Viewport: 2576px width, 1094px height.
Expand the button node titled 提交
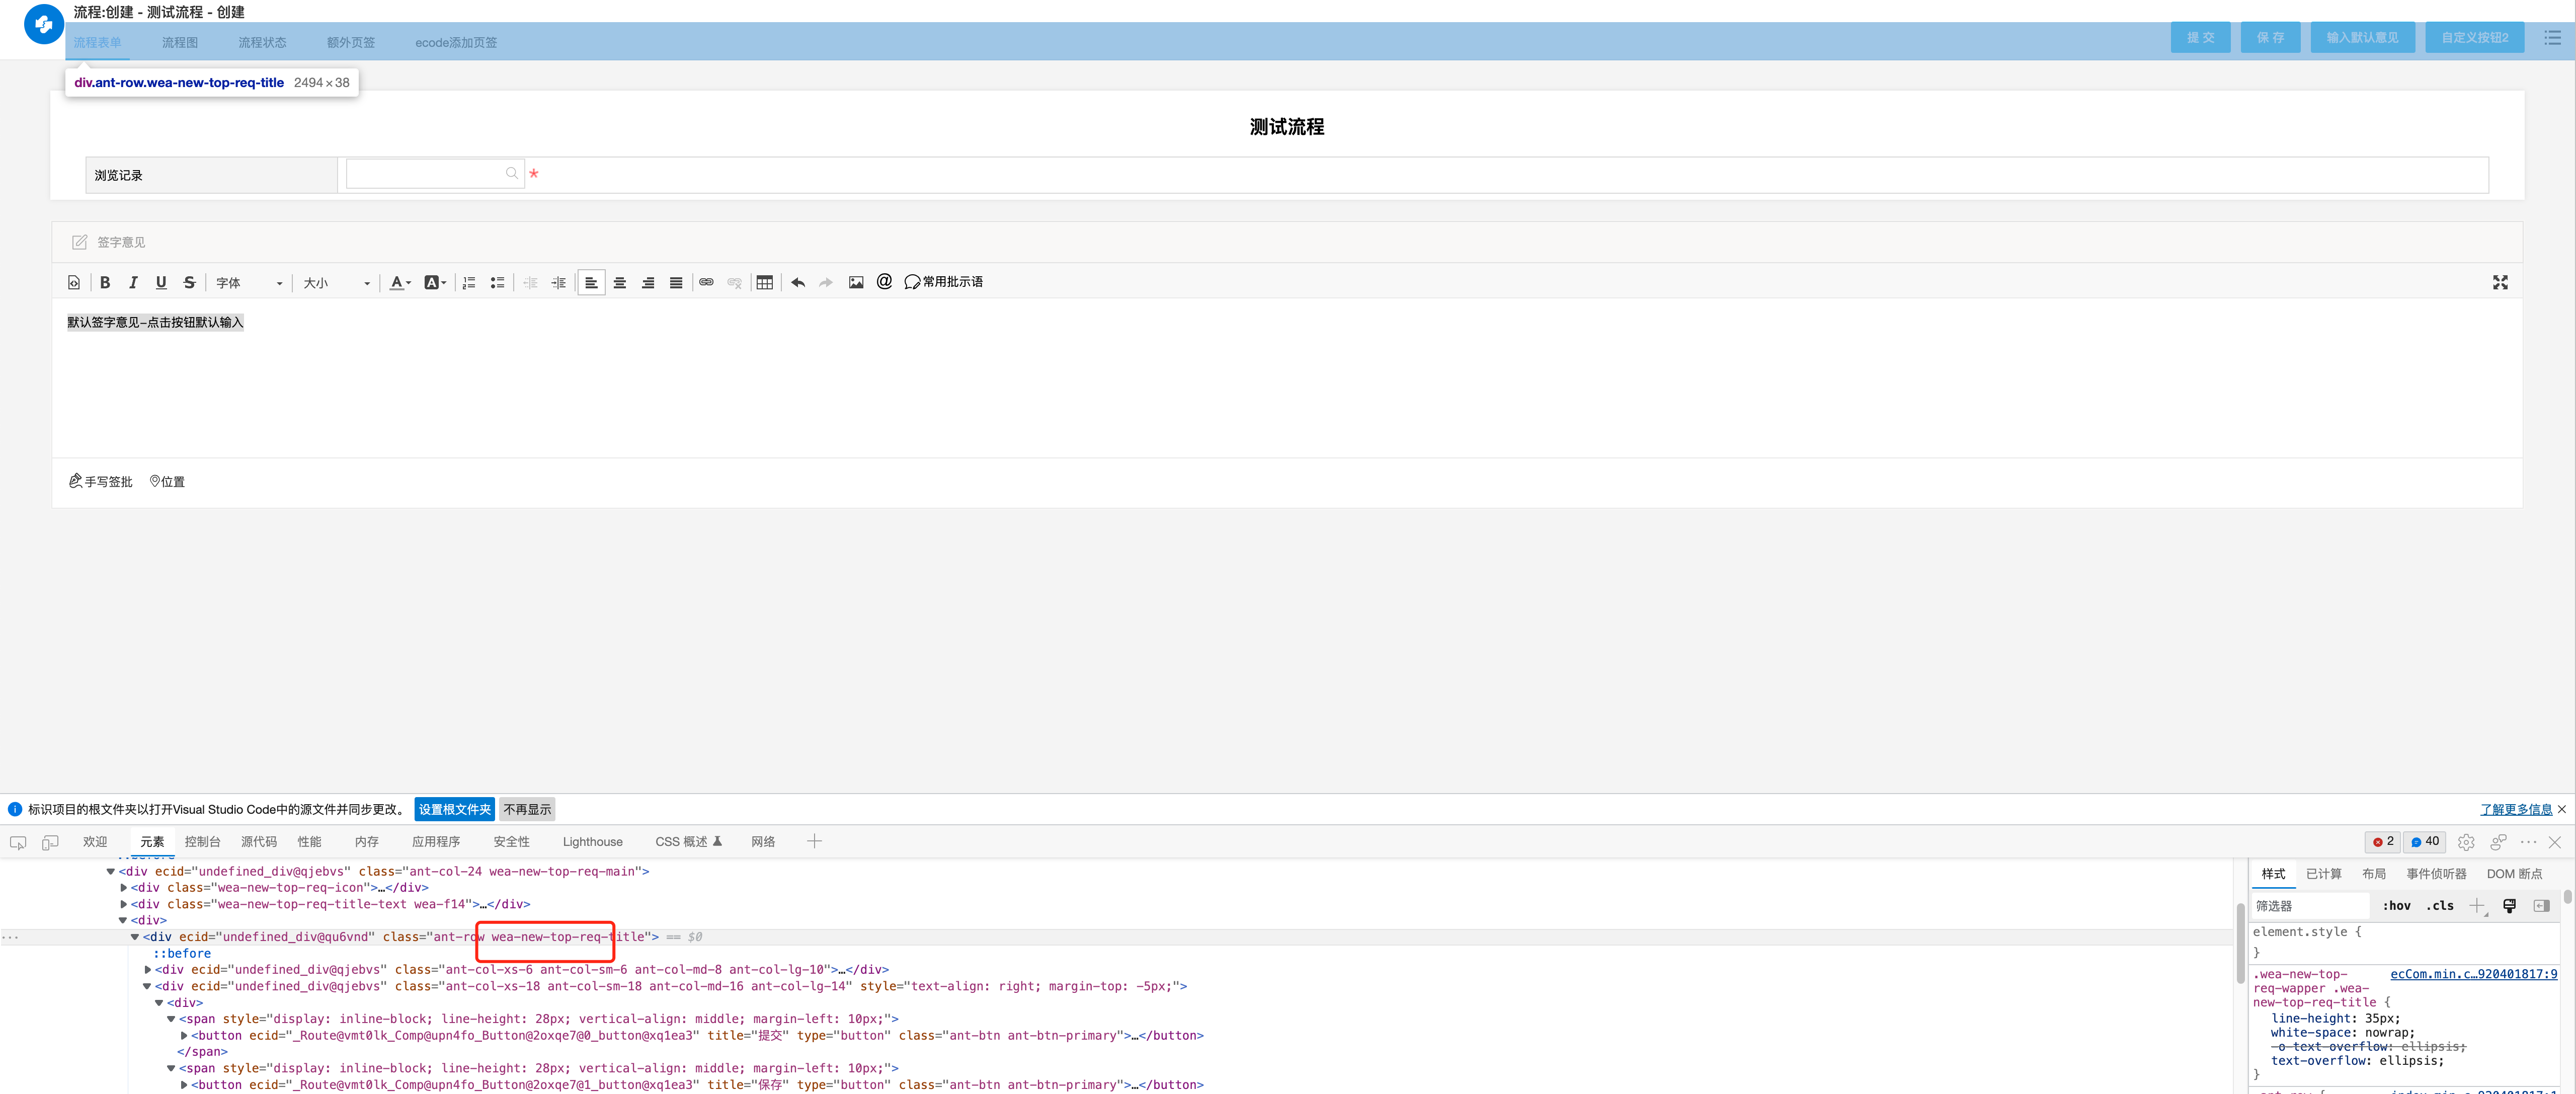click(x=184, y=1037)
